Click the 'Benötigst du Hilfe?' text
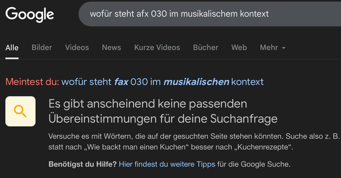 click(x=83, y=164)
